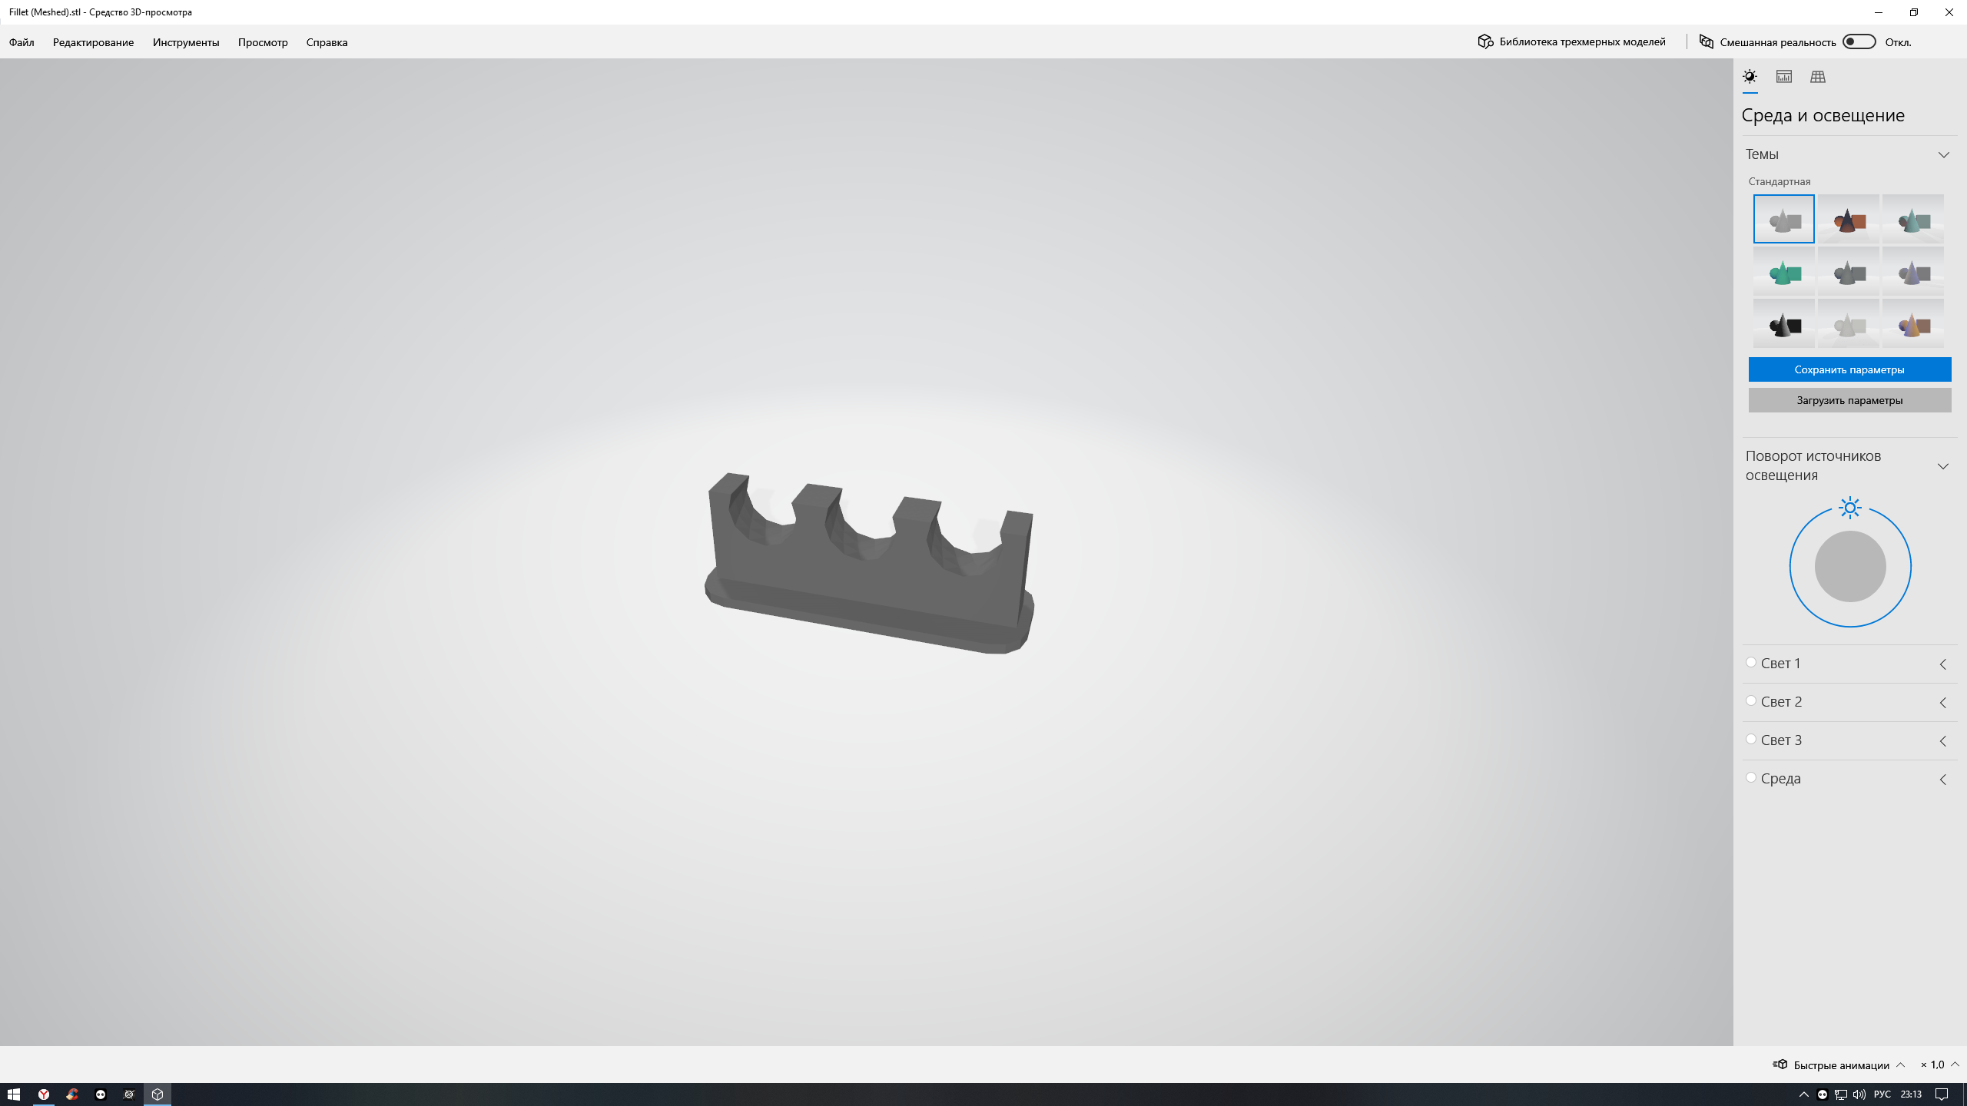
Task: Open Библиотека трехмерных моделей
Action: point(1571,41)
